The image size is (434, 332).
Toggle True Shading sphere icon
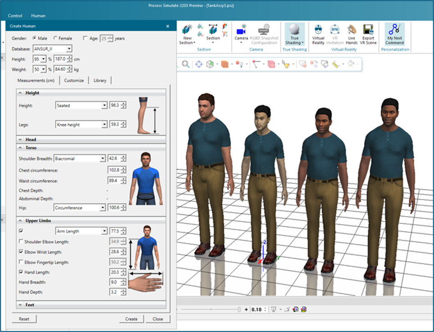tap(294, 30)
